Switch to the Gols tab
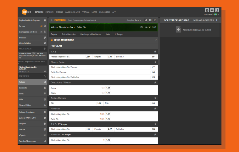 click(x=108, y=34)
